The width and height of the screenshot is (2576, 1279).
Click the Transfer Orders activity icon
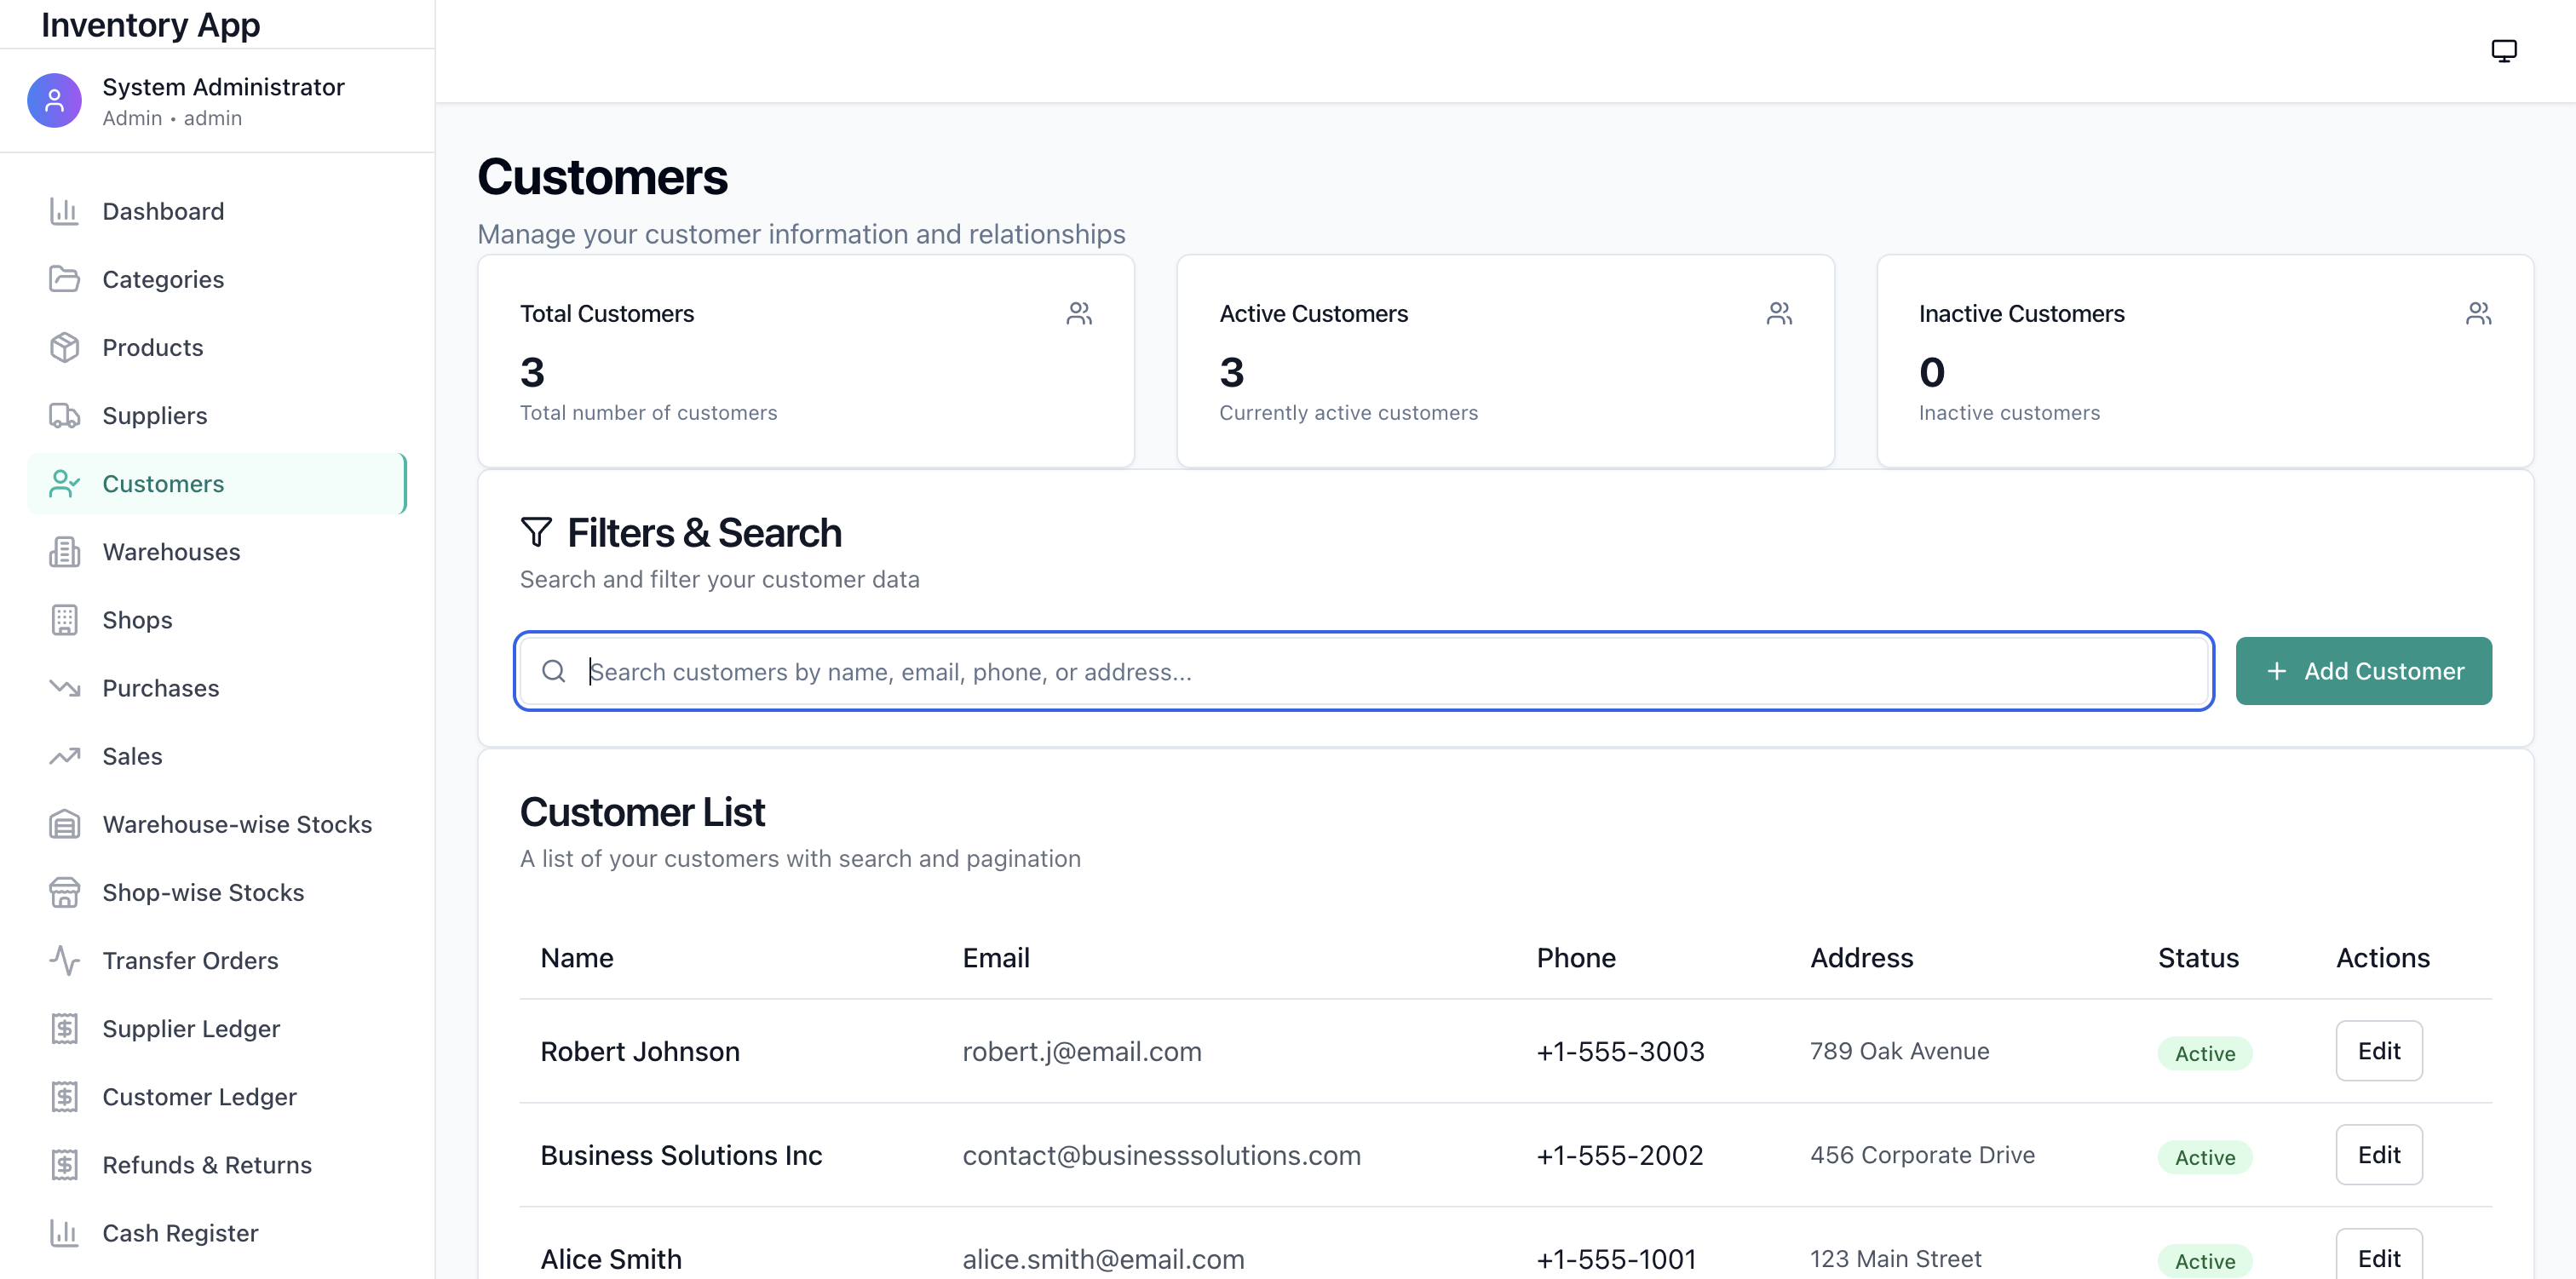[x=64, y=960]
